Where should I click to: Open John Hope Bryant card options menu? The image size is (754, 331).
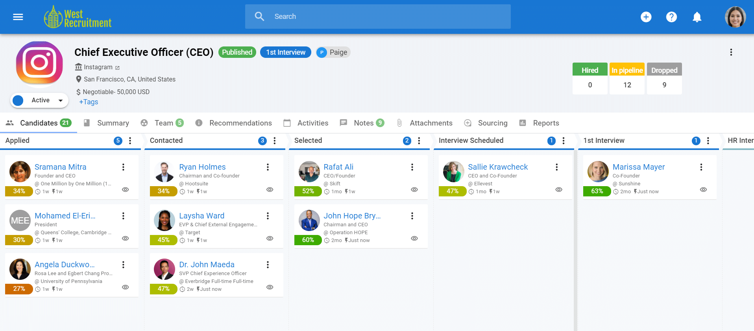coord(412,216)
